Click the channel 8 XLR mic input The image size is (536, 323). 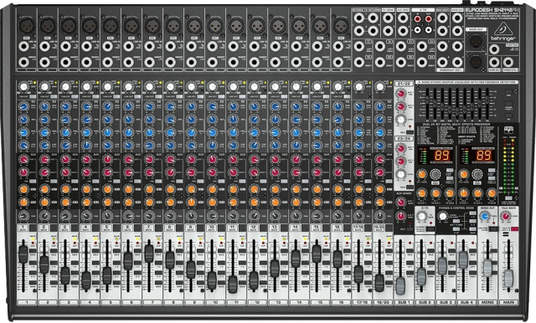[173, 26]
